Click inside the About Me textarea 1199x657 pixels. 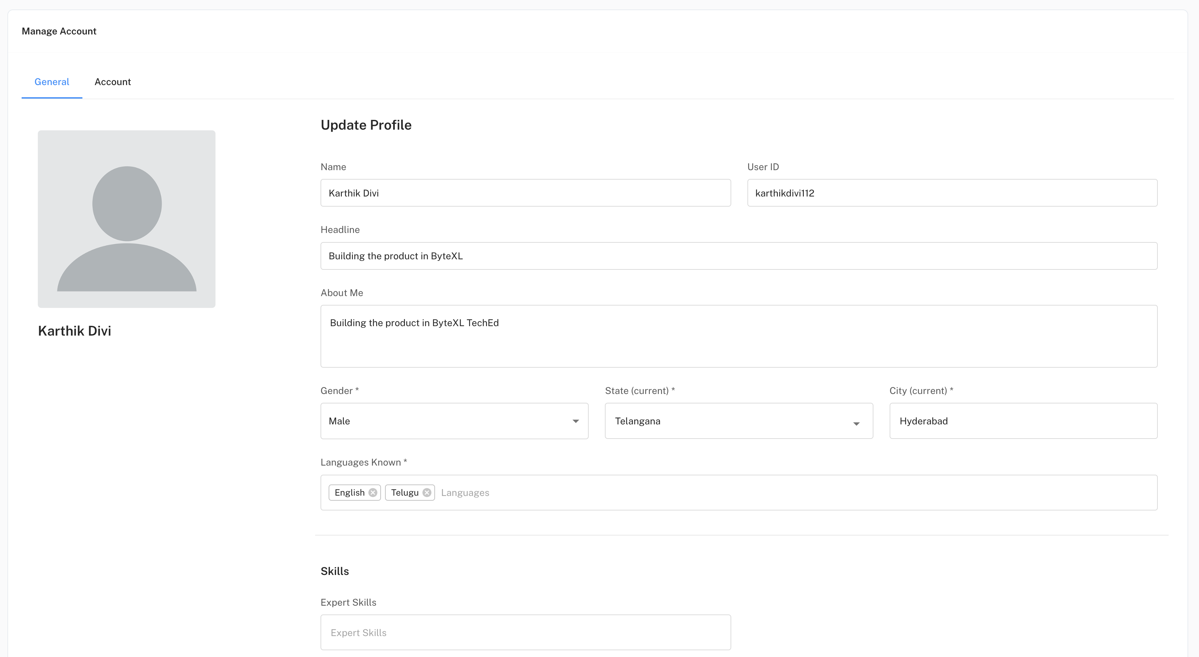pyautogui.click(x=739, y=336)
